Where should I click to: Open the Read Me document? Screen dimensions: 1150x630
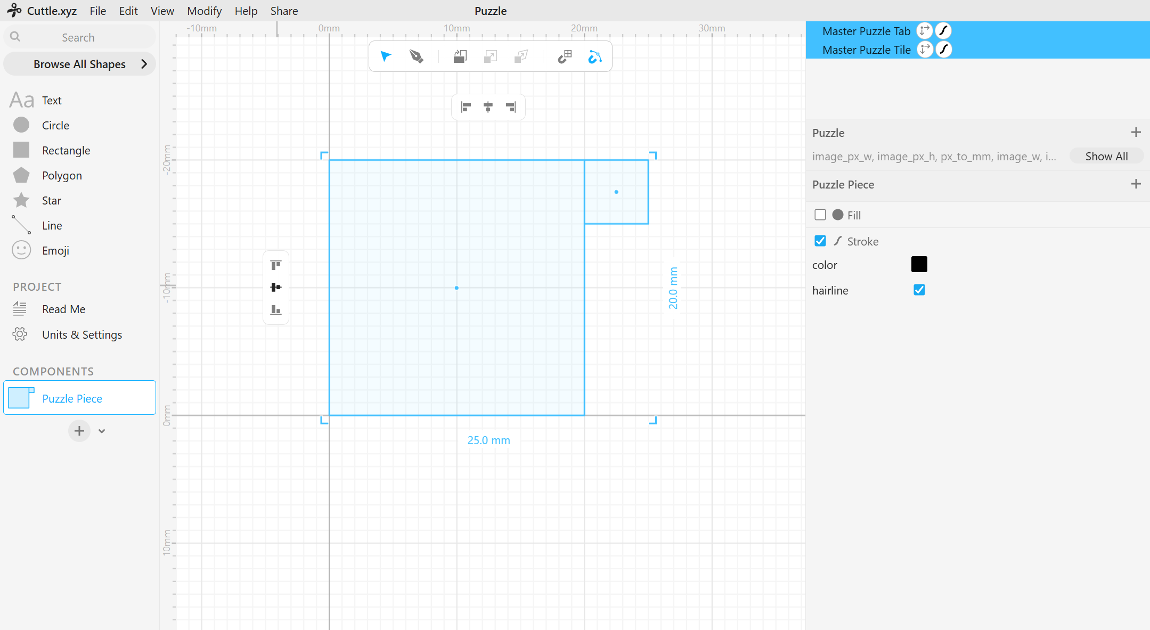click(63, 309)
